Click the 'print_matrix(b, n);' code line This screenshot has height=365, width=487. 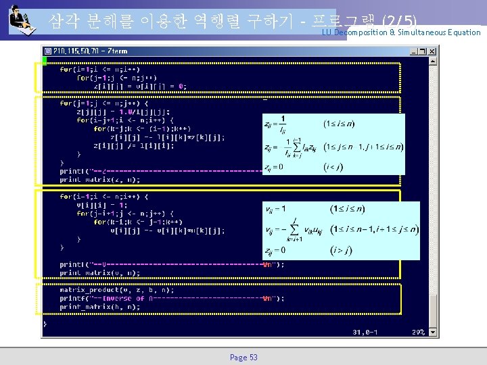click(x=99, y=307)
